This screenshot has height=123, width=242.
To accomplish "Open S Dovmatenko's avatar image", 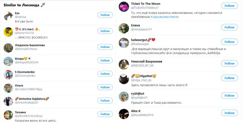I will click(8, 74).
